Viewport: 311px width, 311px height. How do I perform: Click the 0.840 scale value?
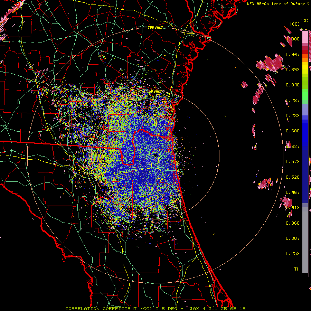point(293,85)
